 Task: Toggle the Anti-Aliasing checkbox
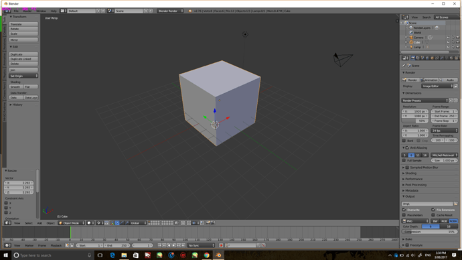click(x=408, y=147)
